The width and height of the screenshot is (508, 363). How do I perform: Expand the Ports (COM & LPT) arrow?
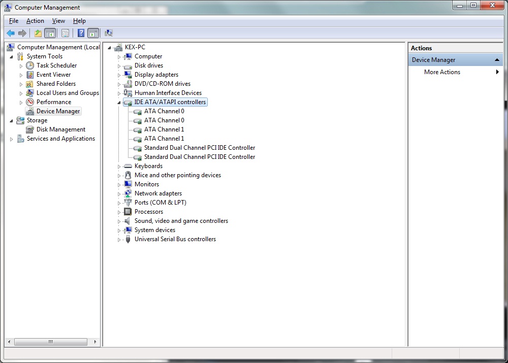(119, 203)
